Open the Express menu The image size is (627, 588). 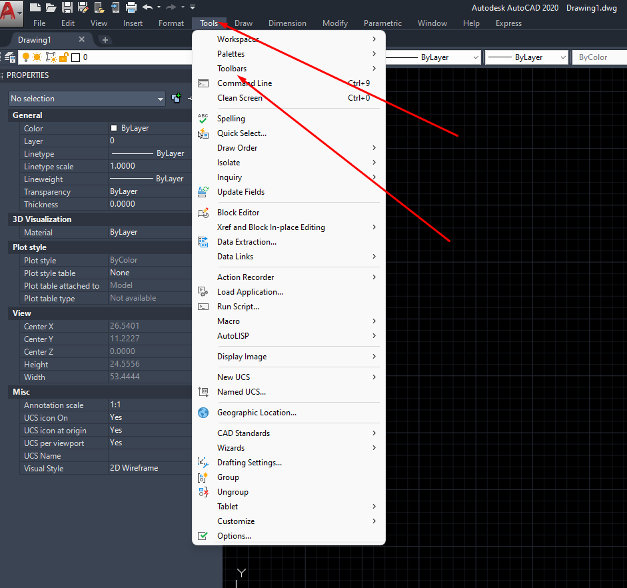coord(508,23)
